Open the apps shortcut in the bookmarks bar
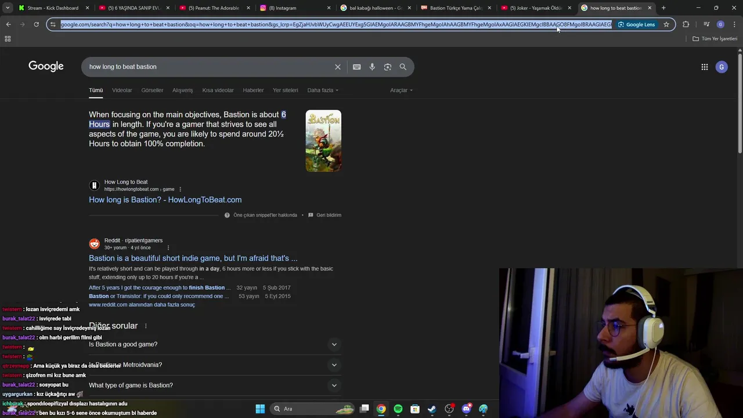Viewport: 743px width, 418px height. point(8,38)
